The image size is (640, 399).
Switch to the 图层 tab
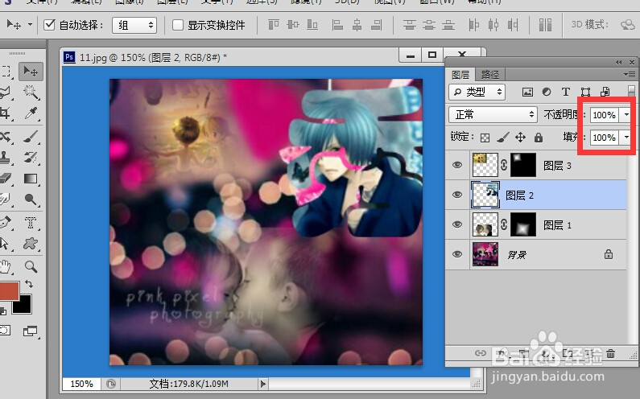[460, 75]
